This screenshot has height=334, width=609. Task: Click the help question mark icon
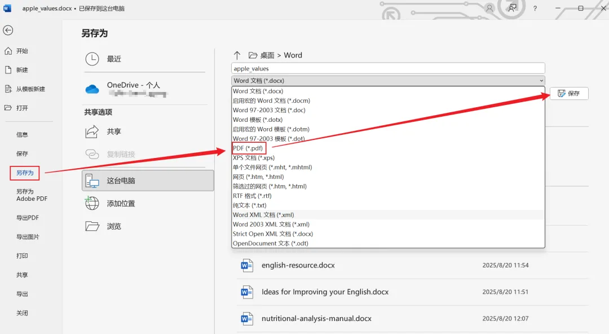(x=535, y=8)
